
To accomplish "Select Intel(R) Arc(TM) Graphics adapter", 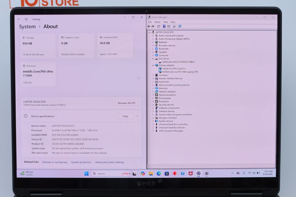I will coord(174,69).
